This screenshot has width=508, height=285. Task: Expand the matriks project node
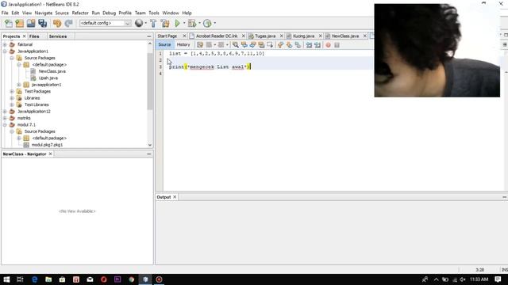pyautogui.click(x=5, y=118)
